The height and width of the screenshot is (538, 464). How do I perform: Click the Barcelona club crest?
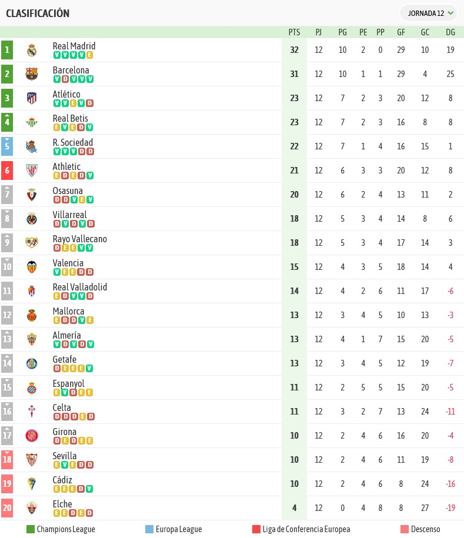[x=32, y=74]
